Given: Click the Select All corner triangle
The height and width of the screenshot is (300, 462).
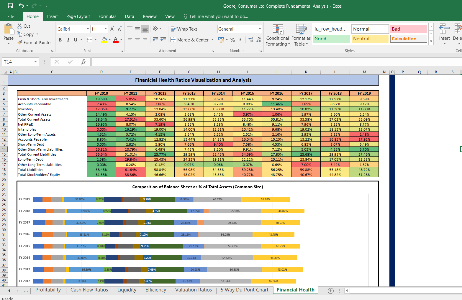Looking at the screenshot, I should pos(6,72).
